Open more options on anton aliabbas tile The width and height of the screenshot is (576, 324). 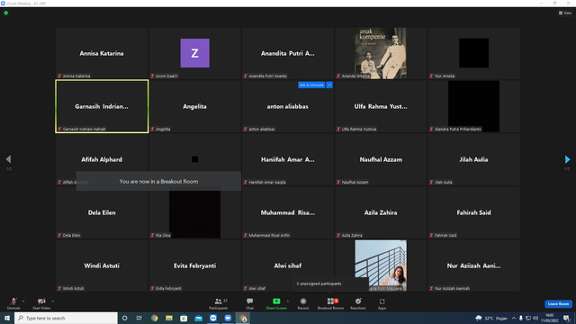(x=329, y=85)
